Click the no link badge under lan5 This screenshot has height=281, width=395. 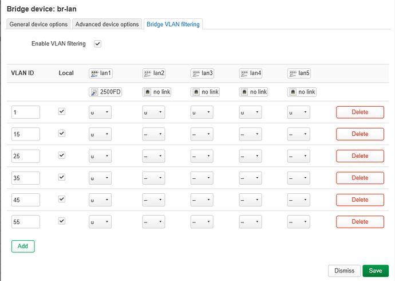tap(302, 92)
